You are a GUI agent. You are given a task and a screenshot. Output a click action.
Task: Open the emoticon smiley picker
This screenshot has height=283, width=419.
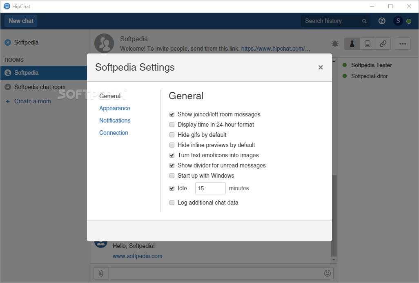(328, 273)
